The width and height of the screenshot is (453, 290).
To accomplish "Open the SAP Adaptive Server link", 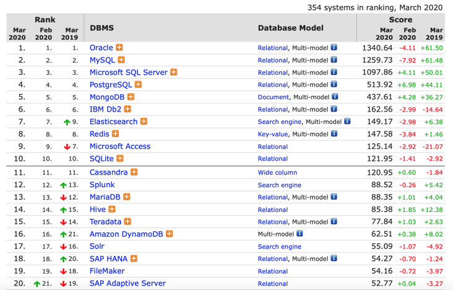I will [127, 283].
